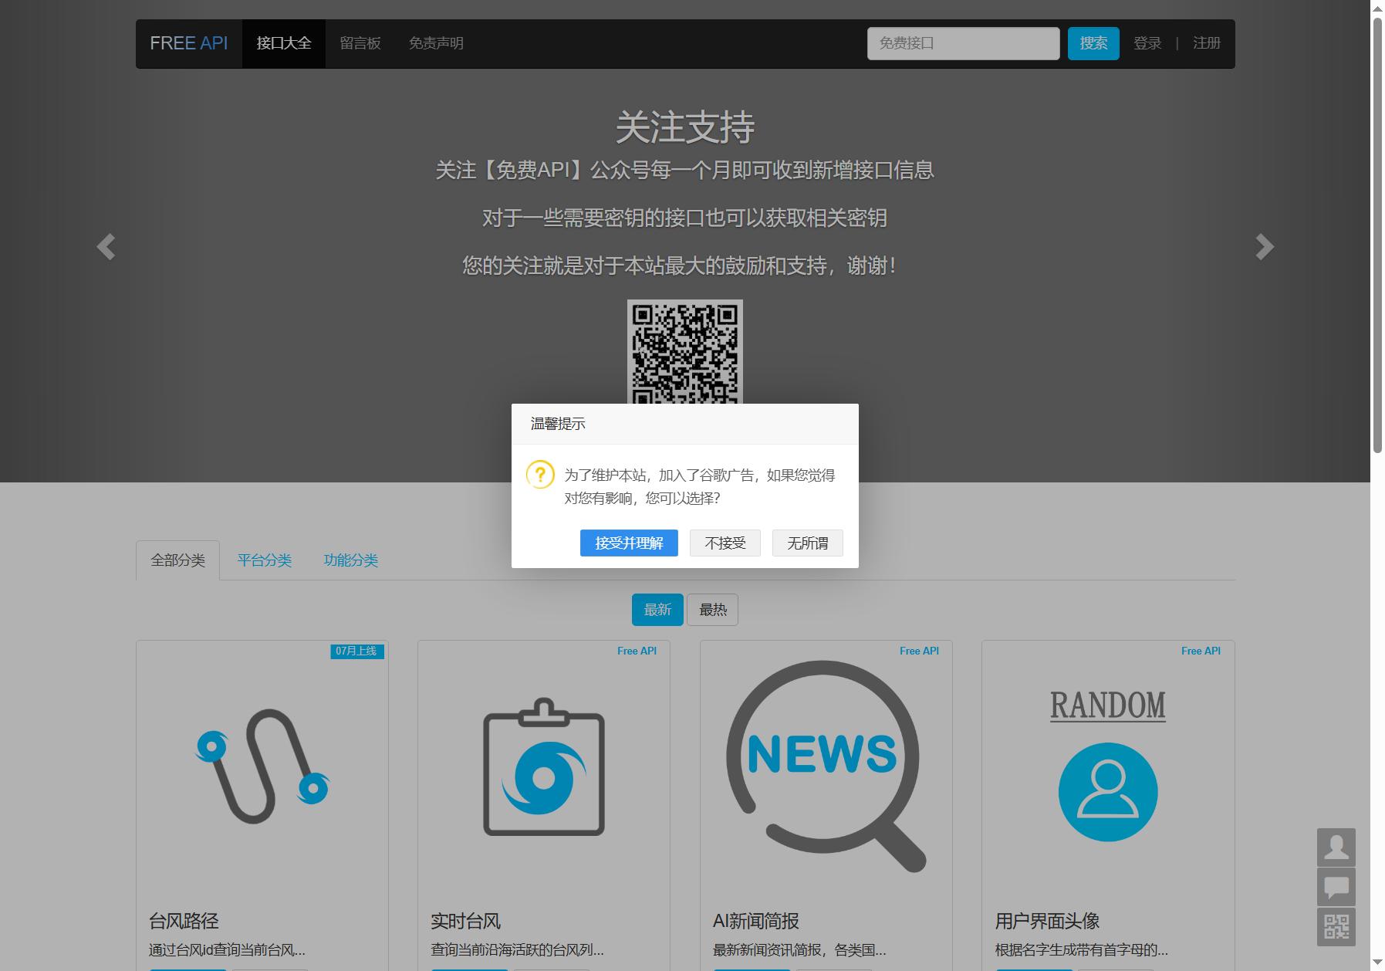Click the scrollbar down arrow
This screenshot has width=1385, height=971.
click(x=1377, y=963)
